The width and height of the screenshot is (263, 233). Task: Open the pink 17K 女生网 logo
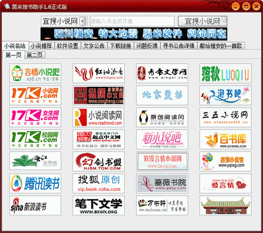point(35,117)
